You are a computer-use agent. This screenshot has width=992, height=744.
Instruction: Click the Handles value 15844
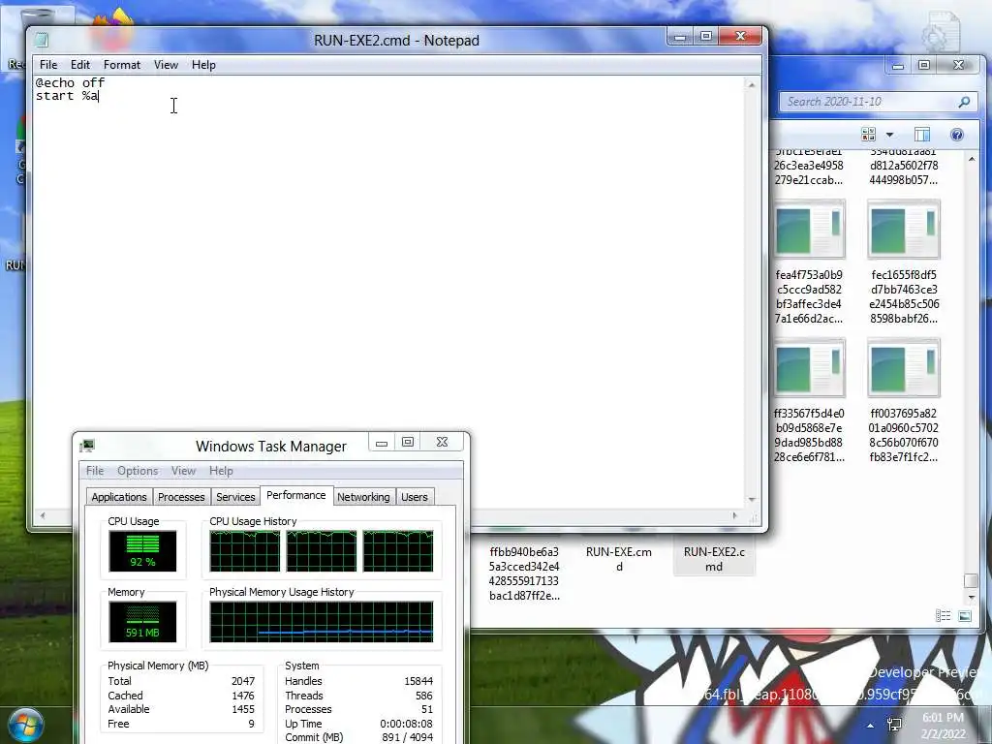click(x=418, y=681)
